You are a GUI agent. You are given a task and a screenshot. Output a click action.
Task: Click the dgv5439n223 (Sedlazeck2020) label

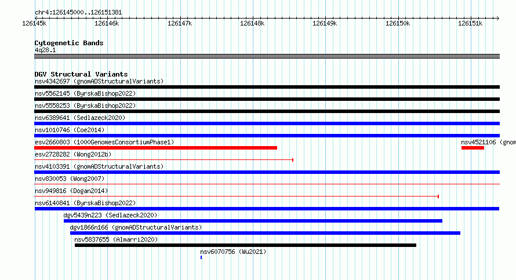(110, 215)
